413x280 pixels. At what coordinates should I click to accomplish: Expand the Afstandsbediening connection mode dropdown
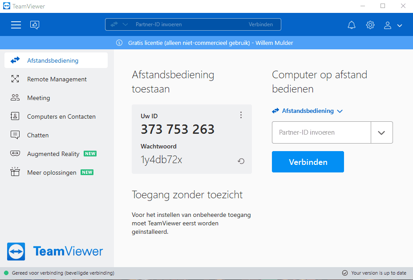tap(307, 111)
